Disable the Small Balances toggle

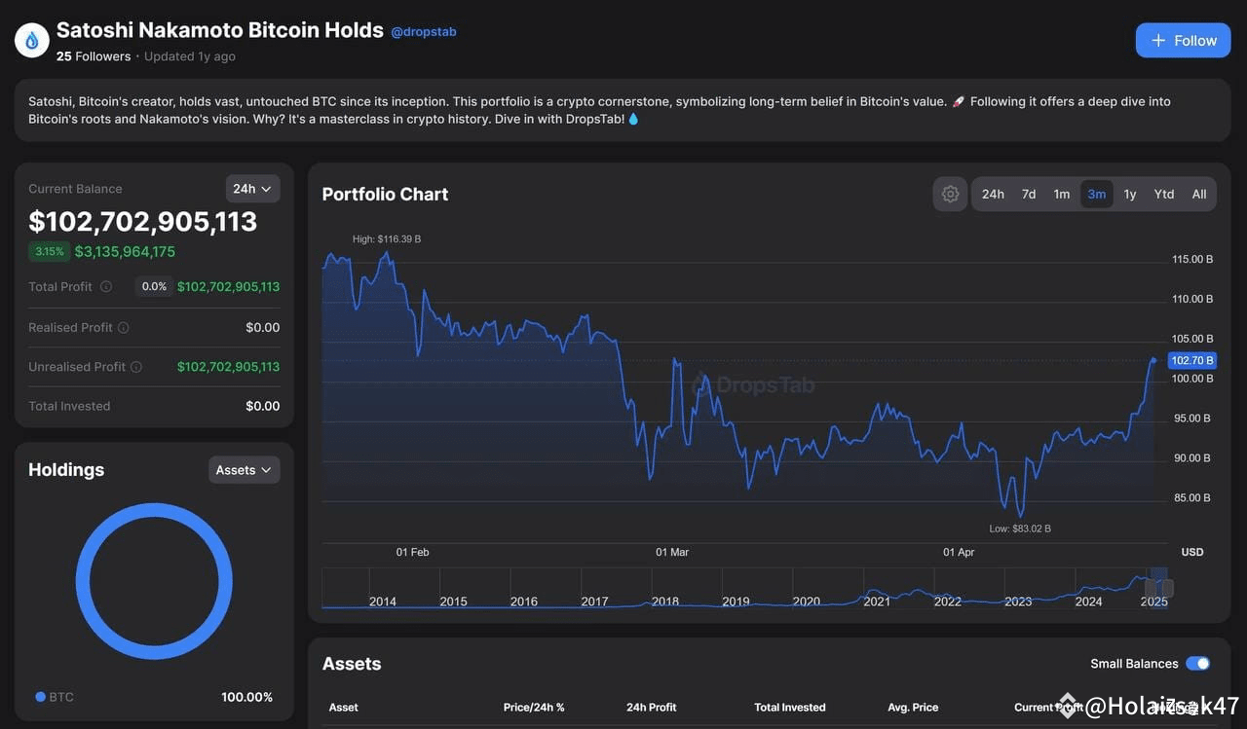point(1197,663)
